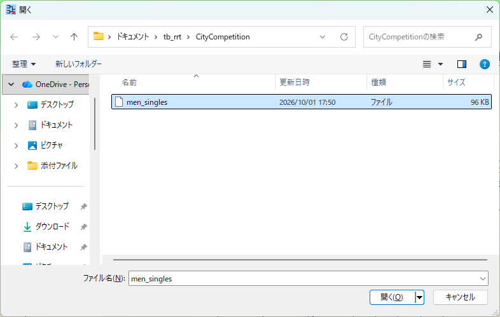Select the men_singles file
The image size is (500, 317).
(x=302, y=102)
